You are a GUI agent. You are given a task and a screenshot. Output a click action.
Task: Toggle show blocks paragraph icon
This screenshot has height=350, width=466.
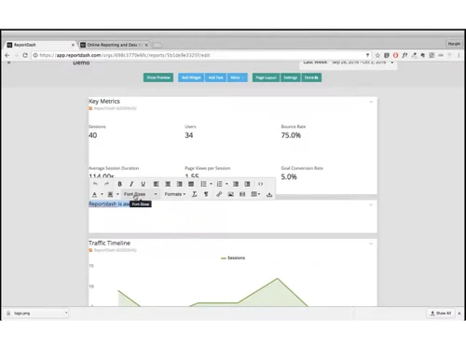click(x=206, y=194)
